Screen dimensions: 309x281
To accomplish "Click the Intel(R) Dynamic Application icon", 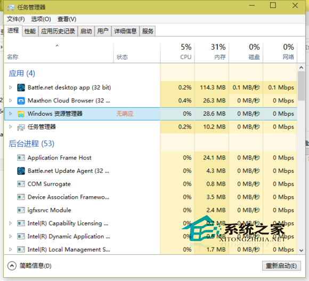I will tap(21, 236).
